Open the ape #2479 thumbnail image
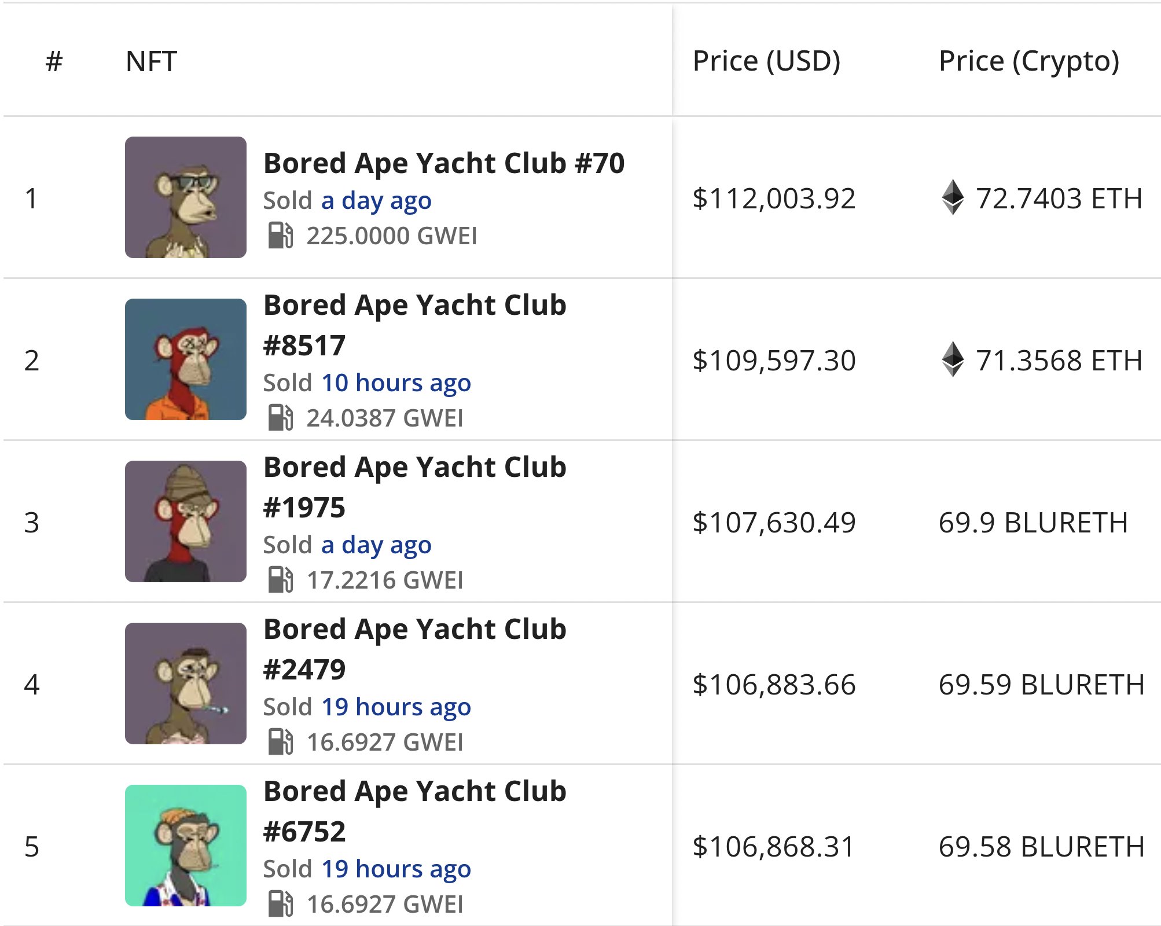 186,684
